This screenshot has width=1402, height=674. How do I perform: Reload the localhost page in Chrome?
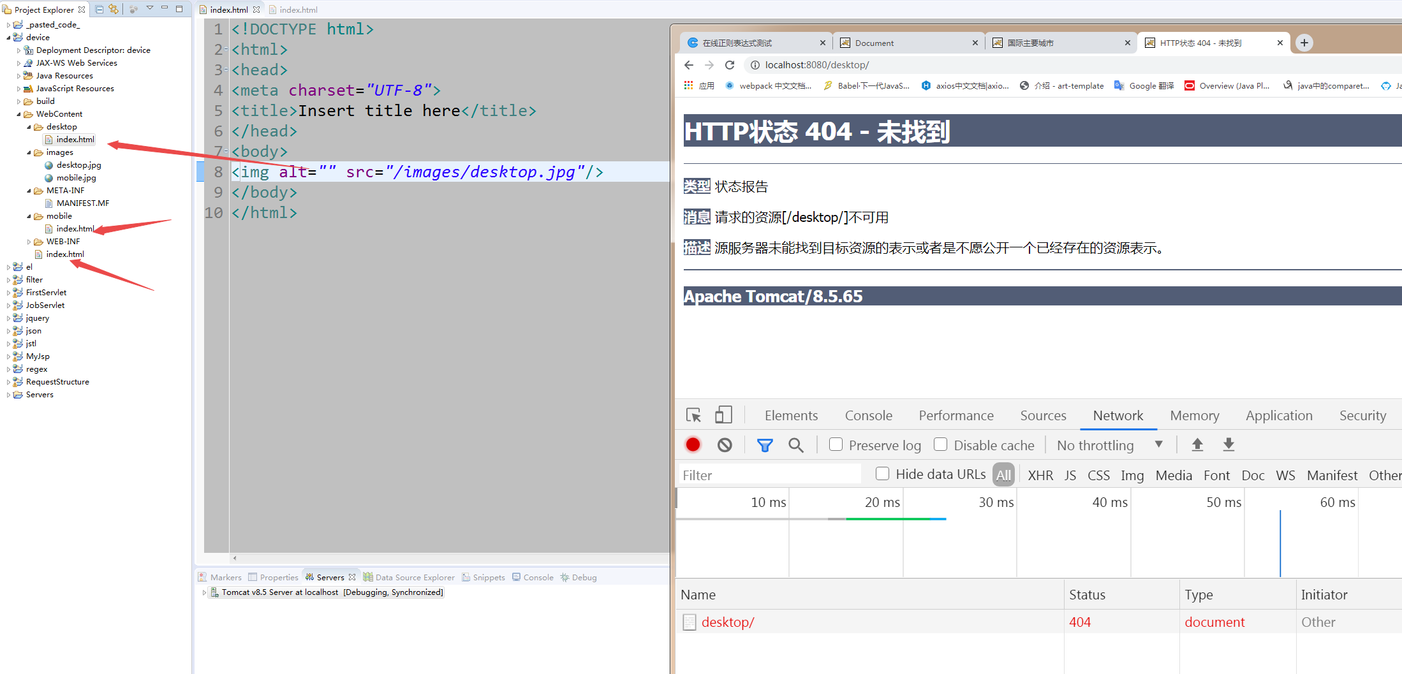(730, 65)
